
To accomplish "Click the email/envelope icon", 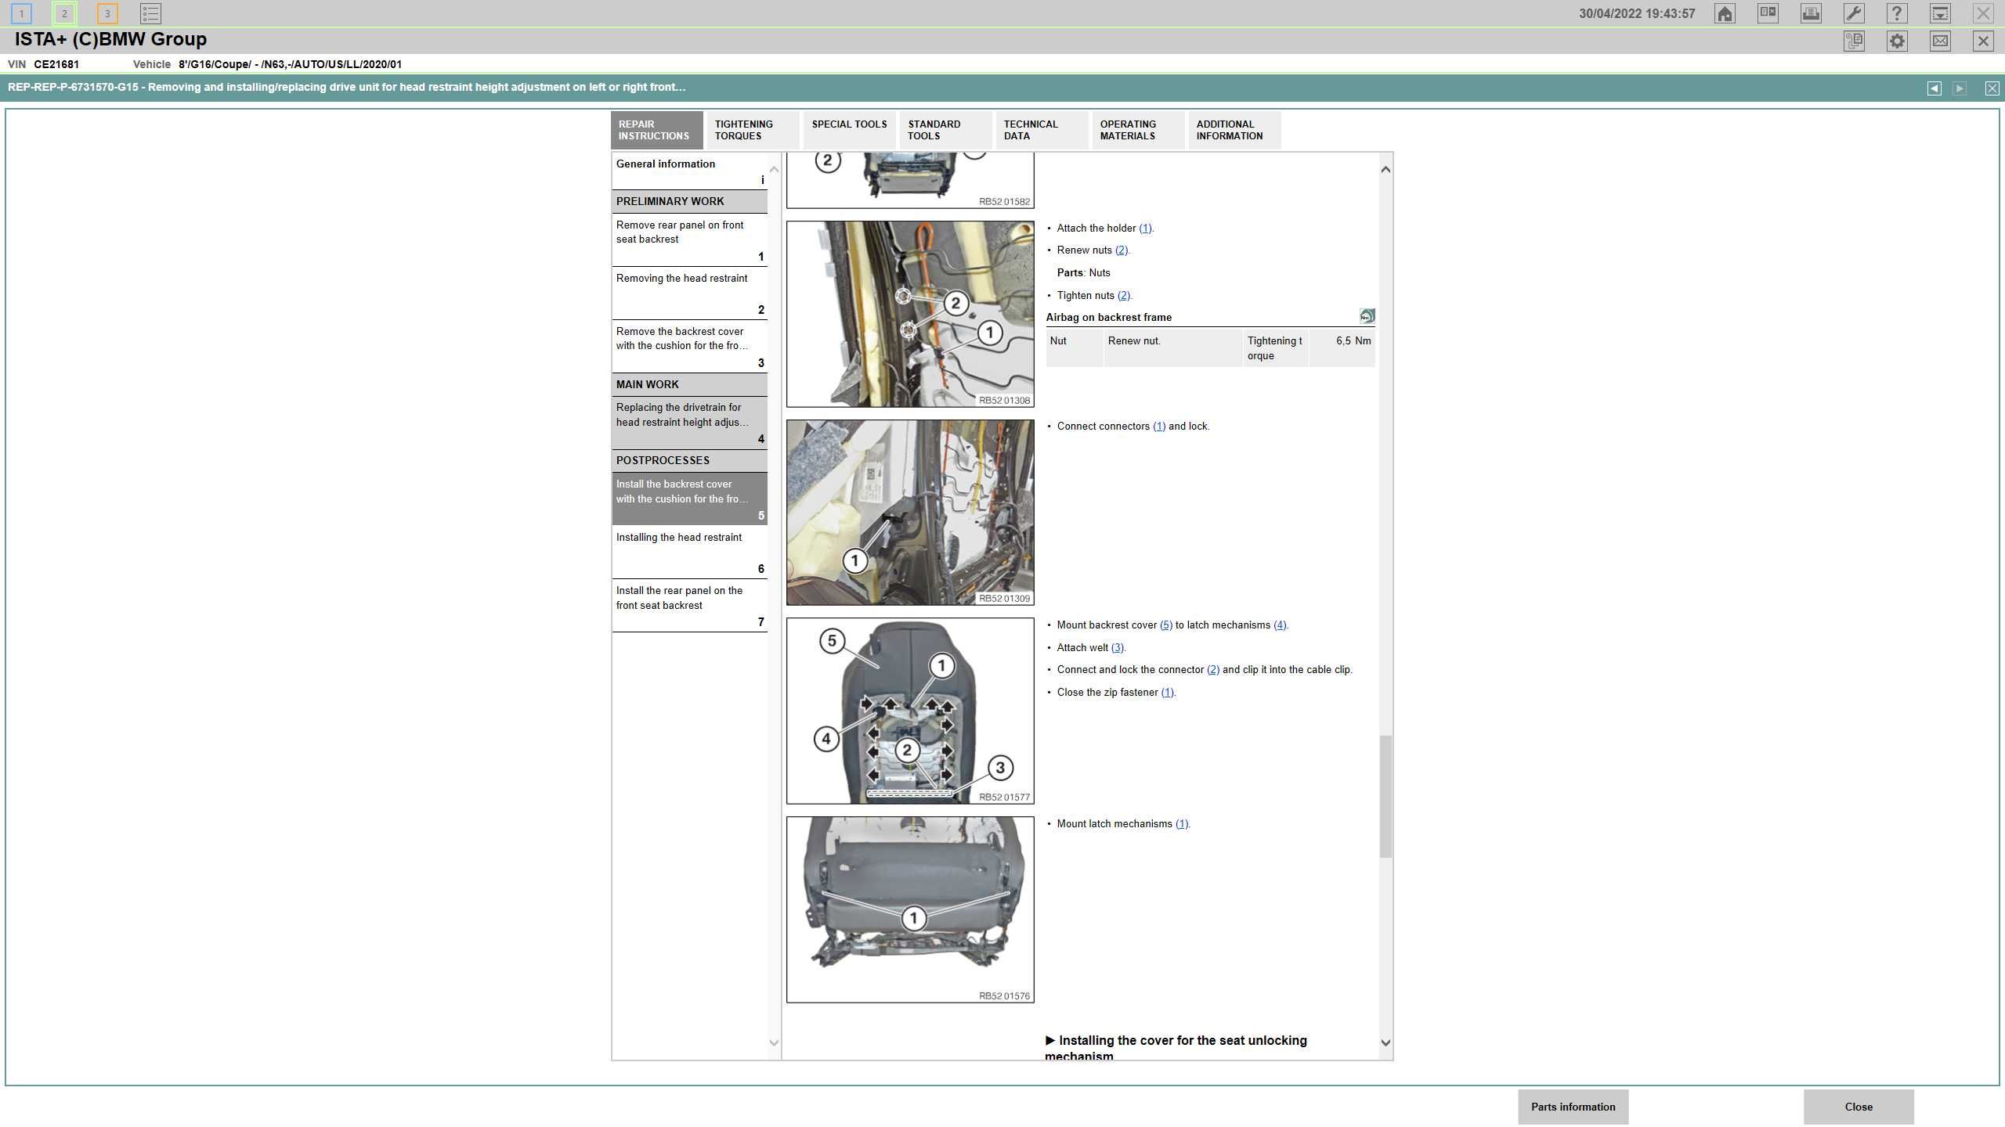I will point(1942,40).
